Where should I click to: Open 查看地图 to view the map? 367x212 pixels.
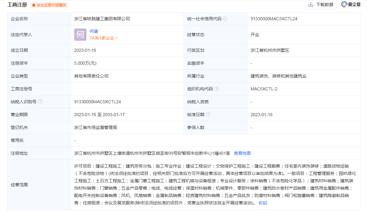coord(243,153)
